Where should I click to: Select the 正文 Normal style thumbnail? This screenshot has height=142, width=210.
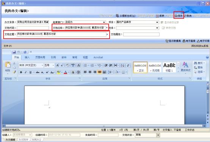[x=140, y=67]
